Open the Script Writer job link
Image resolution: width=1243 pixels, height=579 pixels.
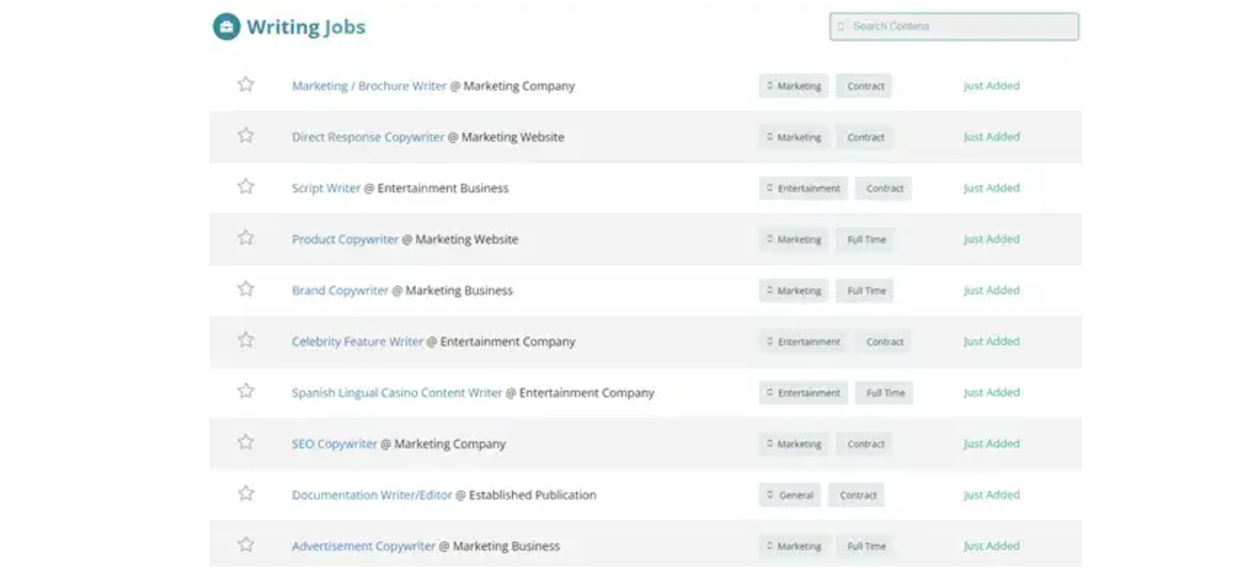pyautogui.click(x=326, y=188)
